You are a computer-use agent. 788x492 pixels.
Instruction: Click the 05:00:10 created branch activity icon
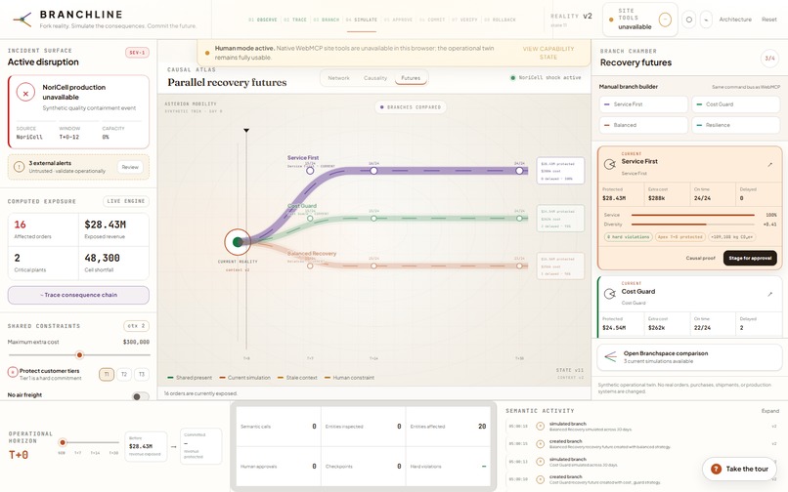(541, 479)
